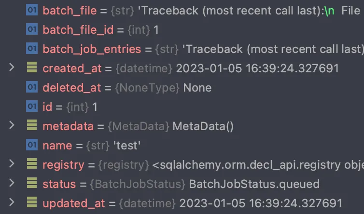
Task: Expand the metadata variable node
Action: 12,125
